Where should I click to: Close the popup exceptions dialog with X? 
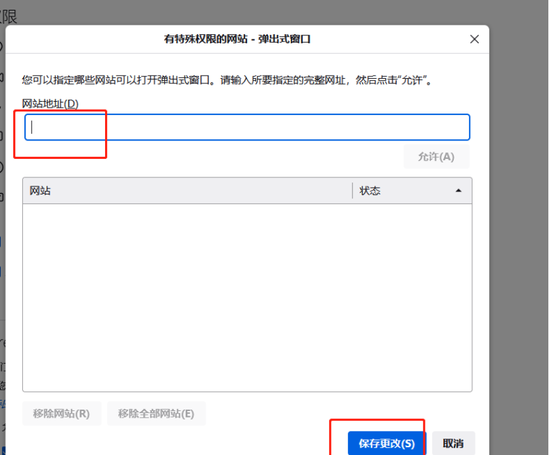click(x=475, y=39)
